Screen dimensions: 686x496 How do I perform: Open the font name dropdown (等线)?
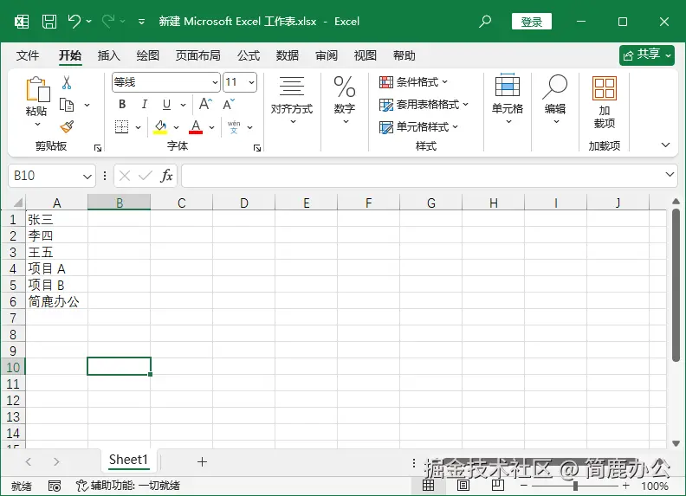[215, 82]
